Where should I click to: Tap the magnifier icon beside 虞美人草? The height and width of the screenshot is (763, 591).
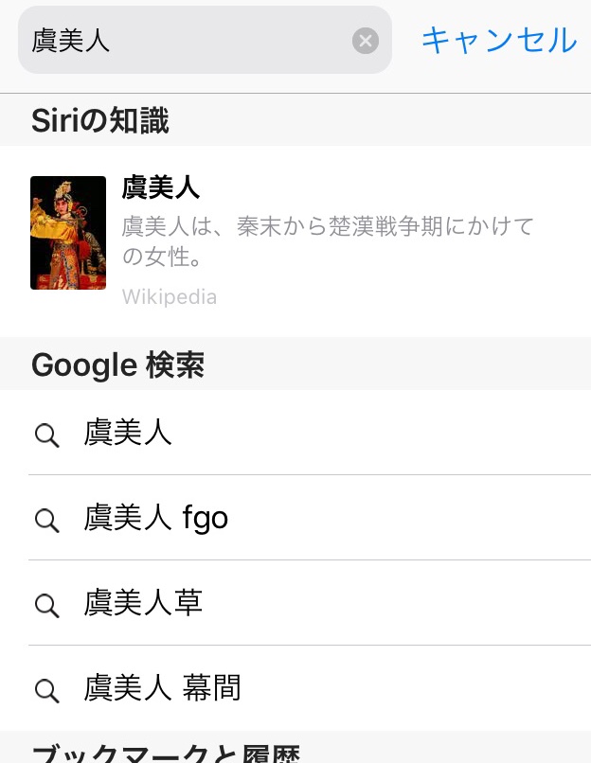(46, 605)
